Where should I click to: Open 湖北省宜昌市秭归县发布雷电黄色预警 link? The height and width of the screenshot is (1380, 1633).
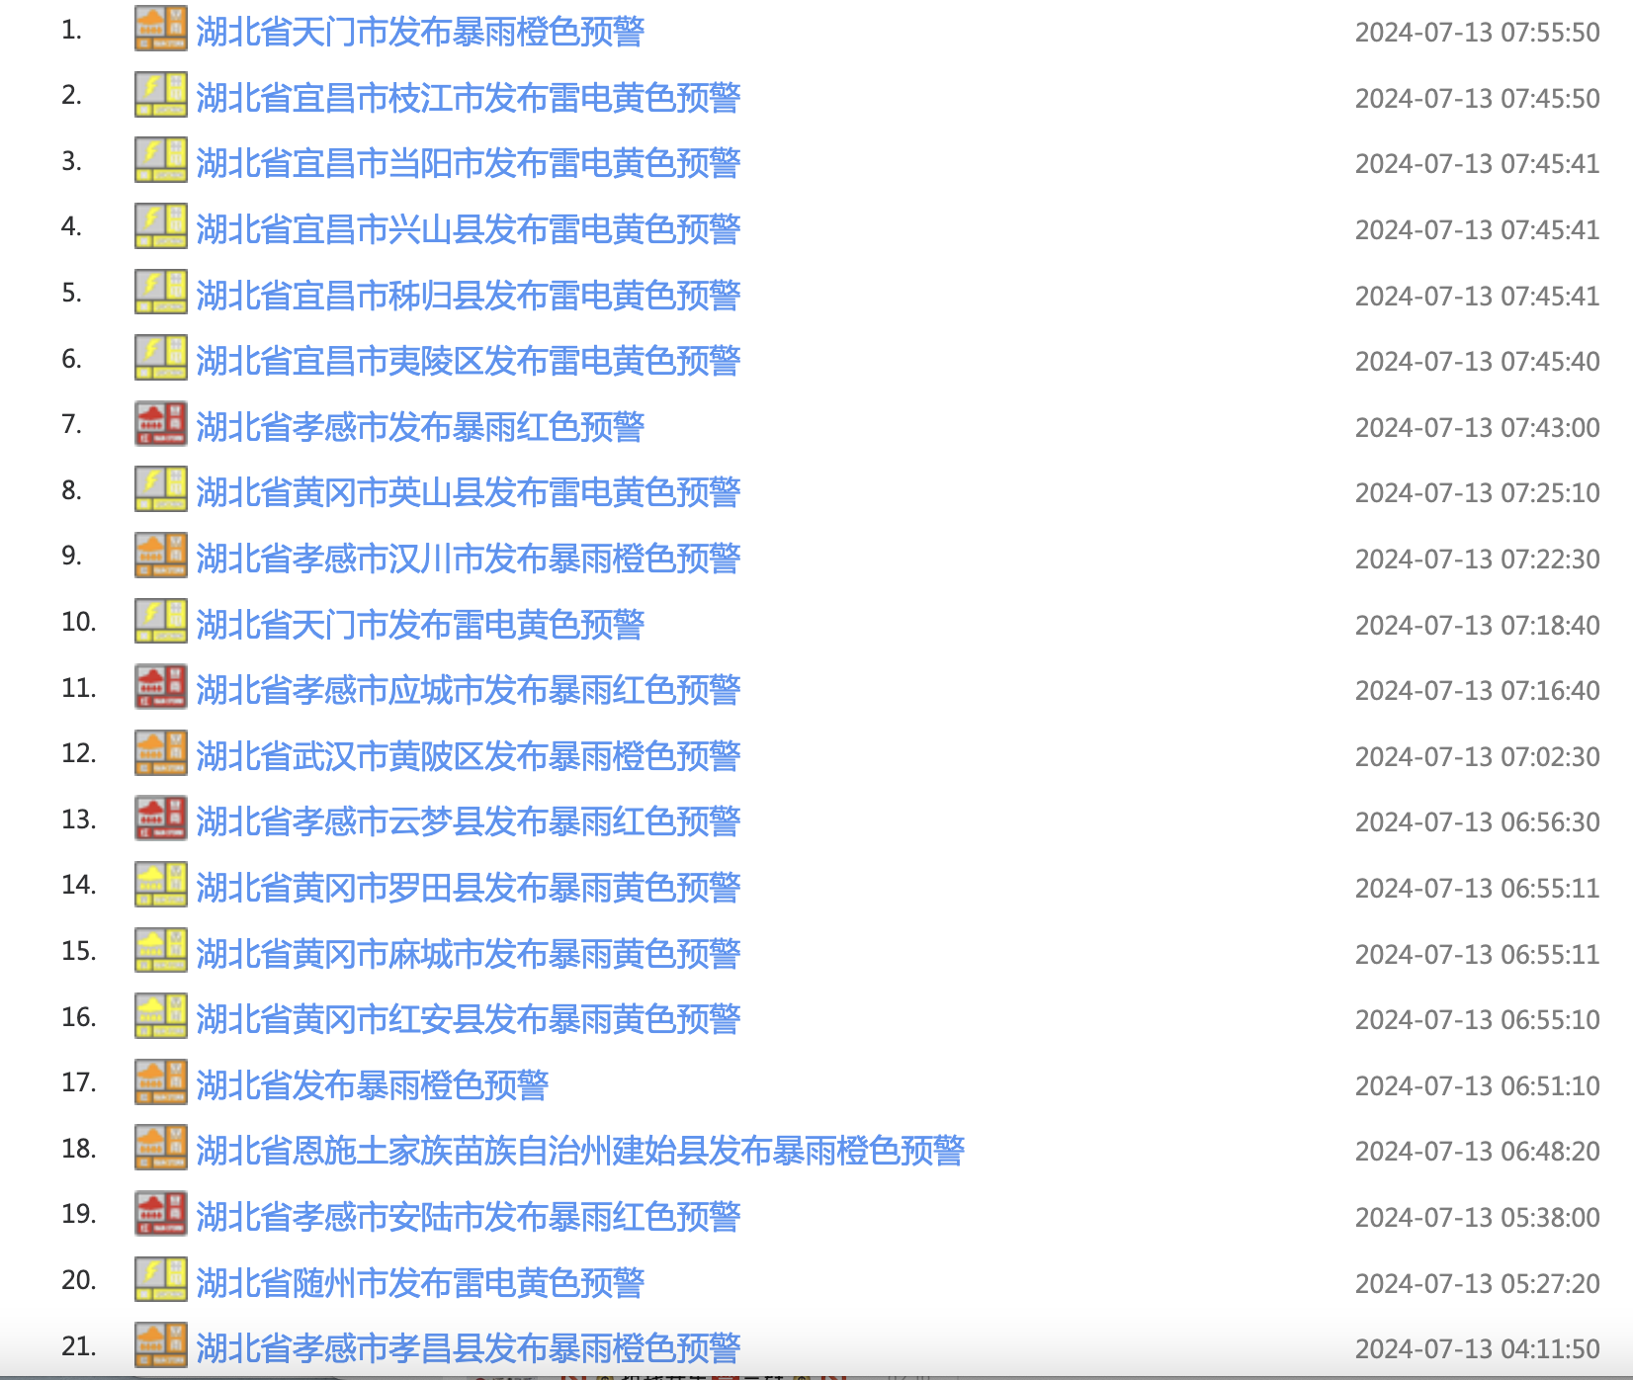468,295
